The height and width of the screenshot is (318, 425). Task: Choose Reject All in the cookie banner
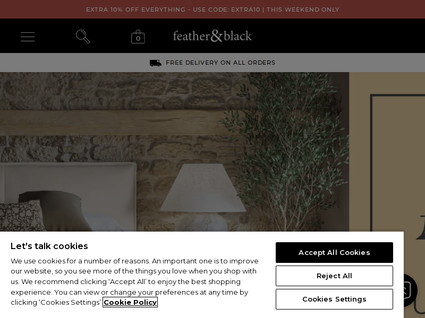(334, 276)
